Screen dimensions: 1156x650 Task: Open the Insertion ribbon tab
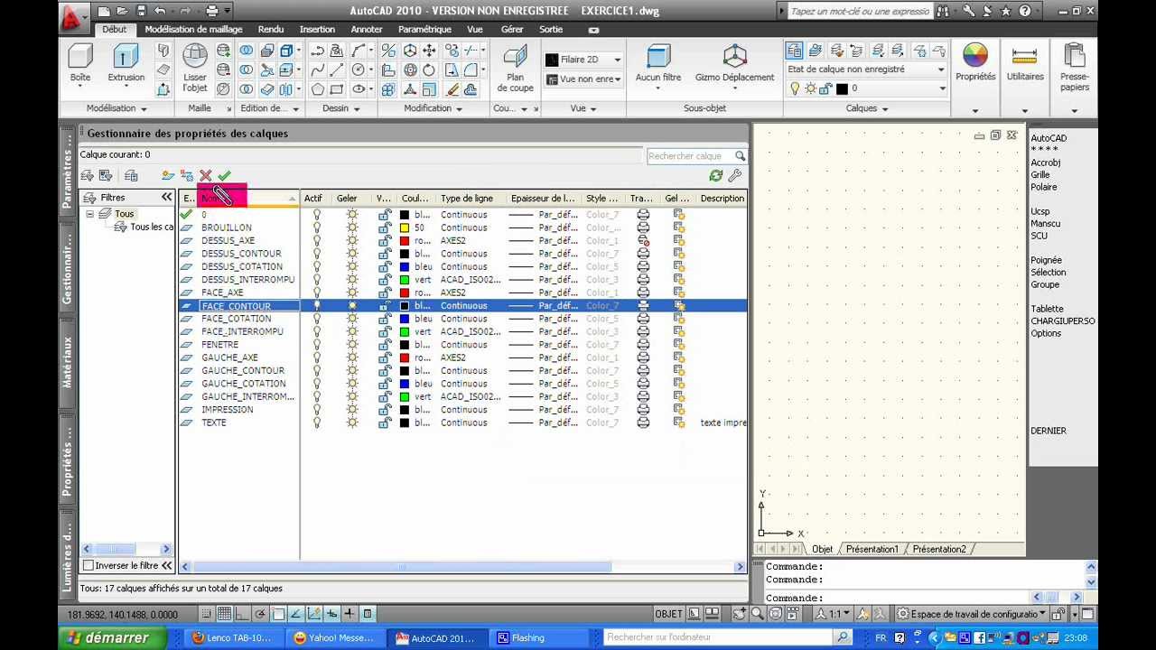click(317, 30)
